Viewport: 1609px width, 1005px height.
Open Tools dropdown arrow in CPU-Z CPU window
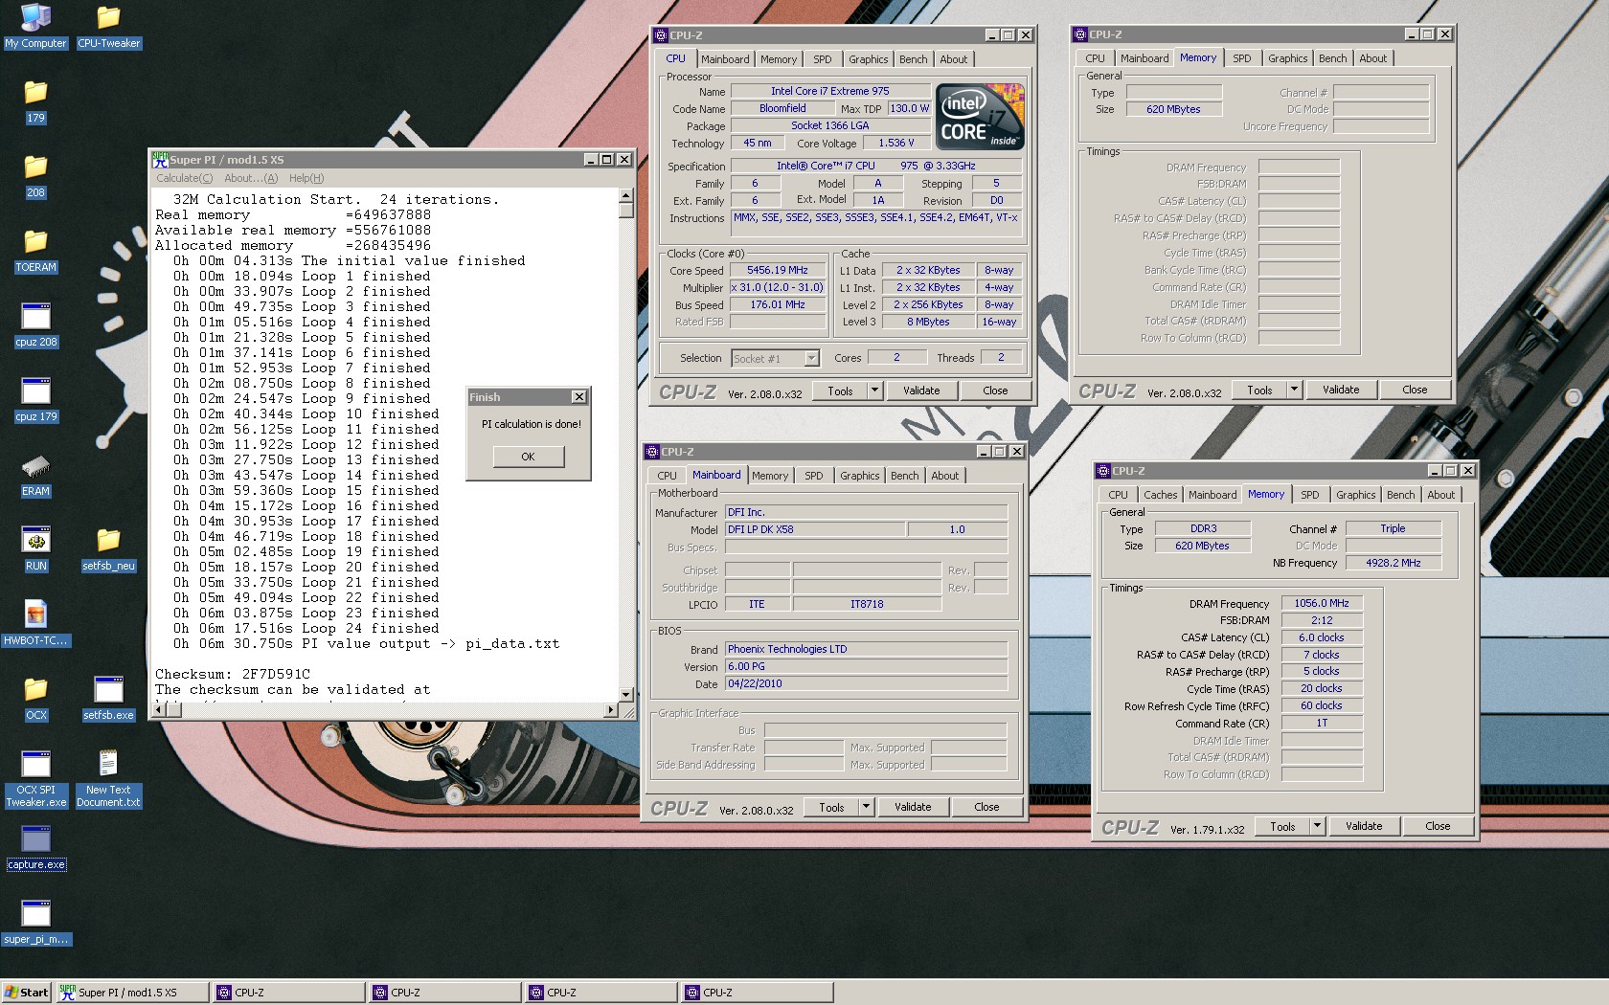pyautogui.click(x=874, y=391)
